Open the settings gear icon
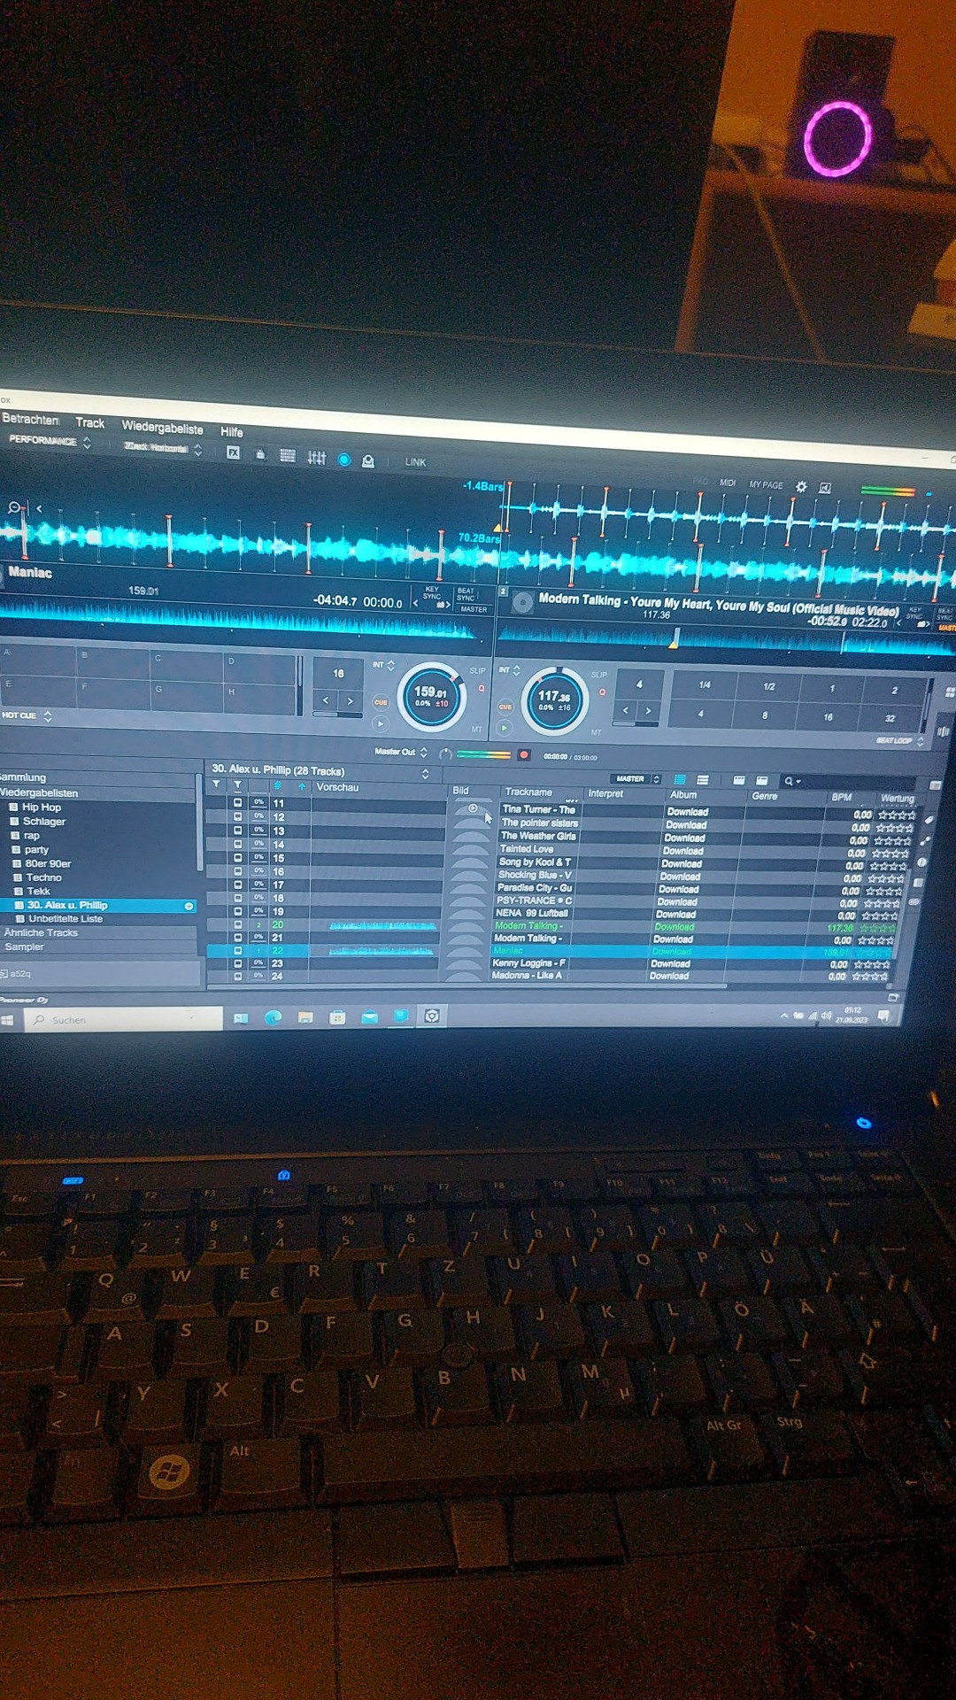Screen dimensions: 956x1700 tap(801, 487)
